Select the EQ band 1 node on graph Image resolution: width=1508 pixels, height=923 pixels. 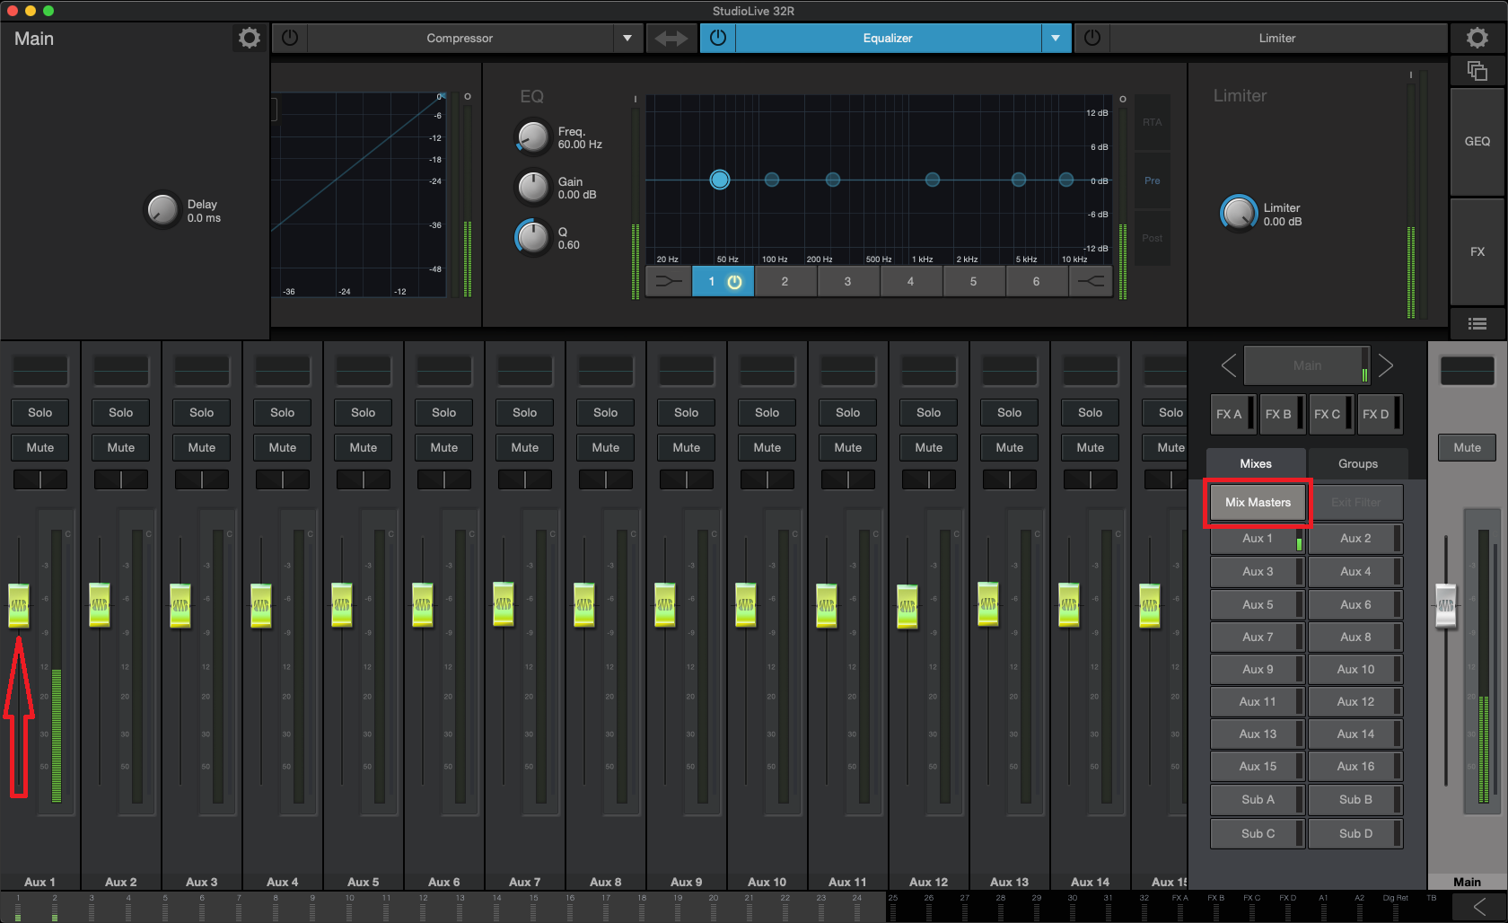[x=720, y=180]
